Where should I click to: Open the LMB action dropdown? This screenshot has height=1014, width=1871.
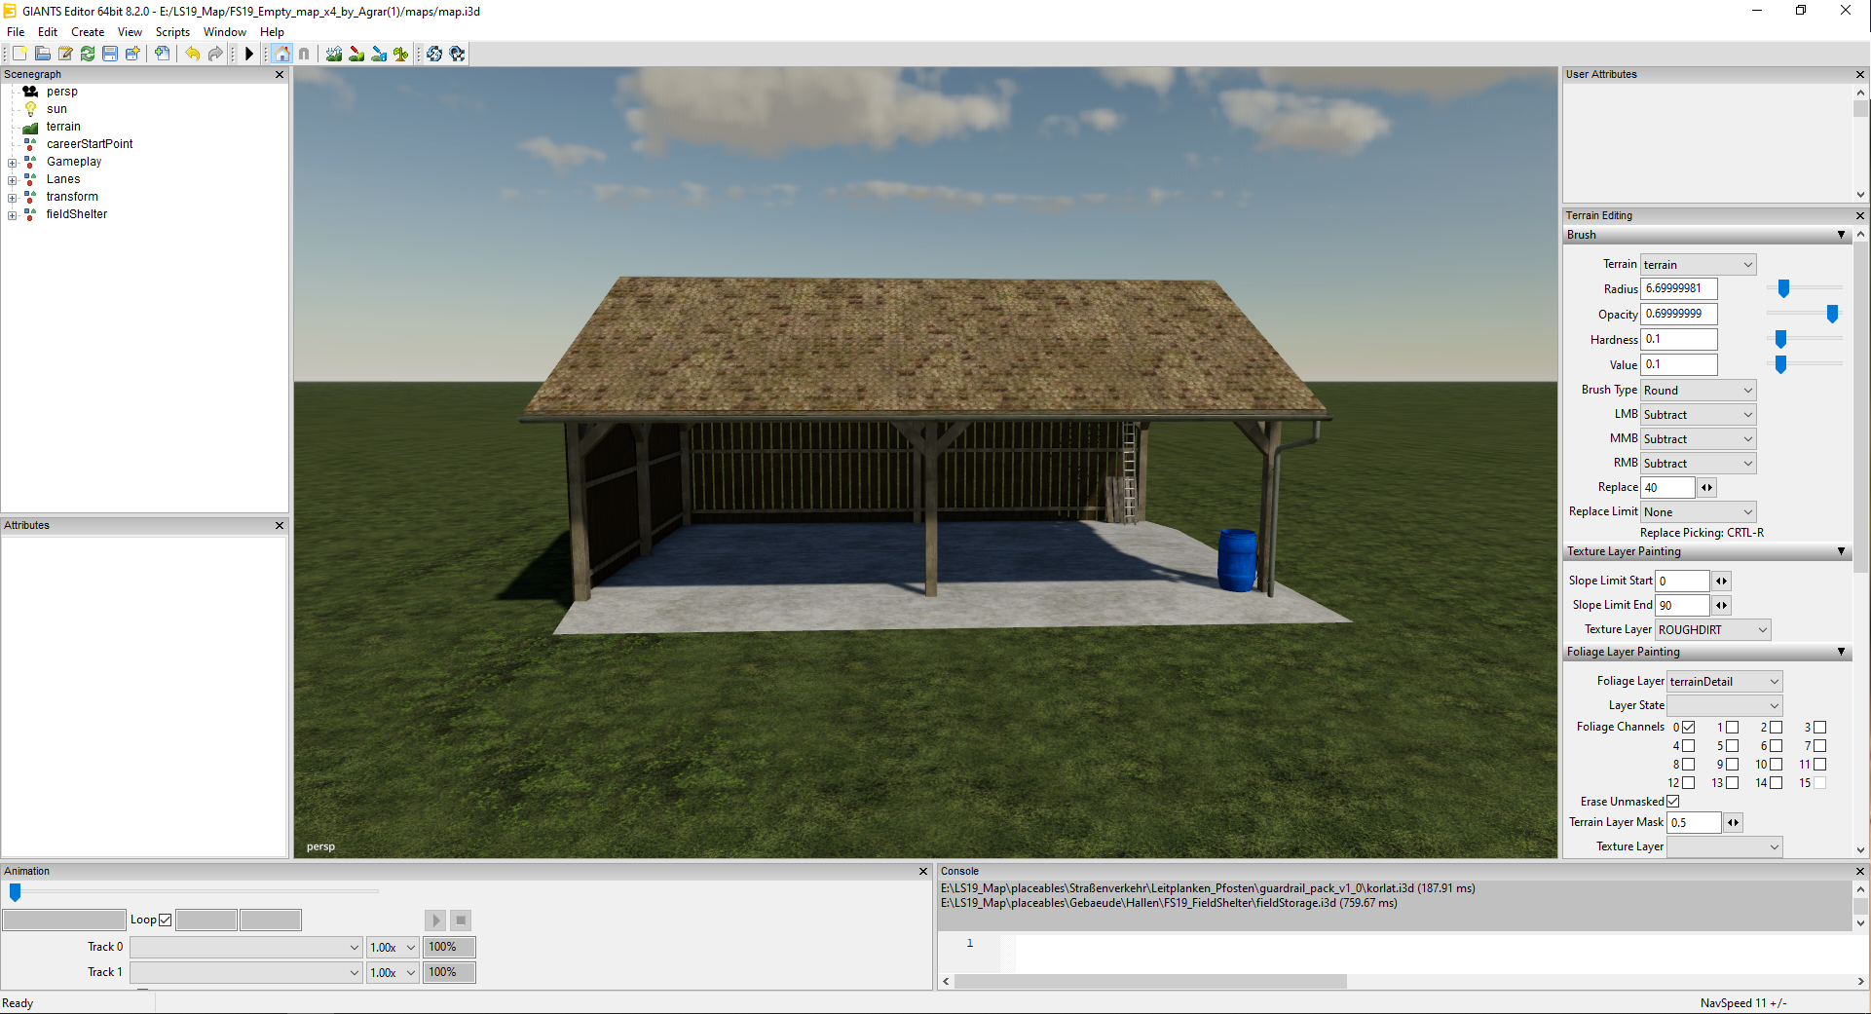coord(1699,415)
